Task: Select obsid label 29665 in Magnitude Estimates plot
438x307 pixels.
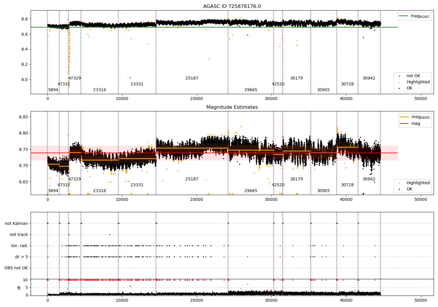Action: tap(251, 191)
